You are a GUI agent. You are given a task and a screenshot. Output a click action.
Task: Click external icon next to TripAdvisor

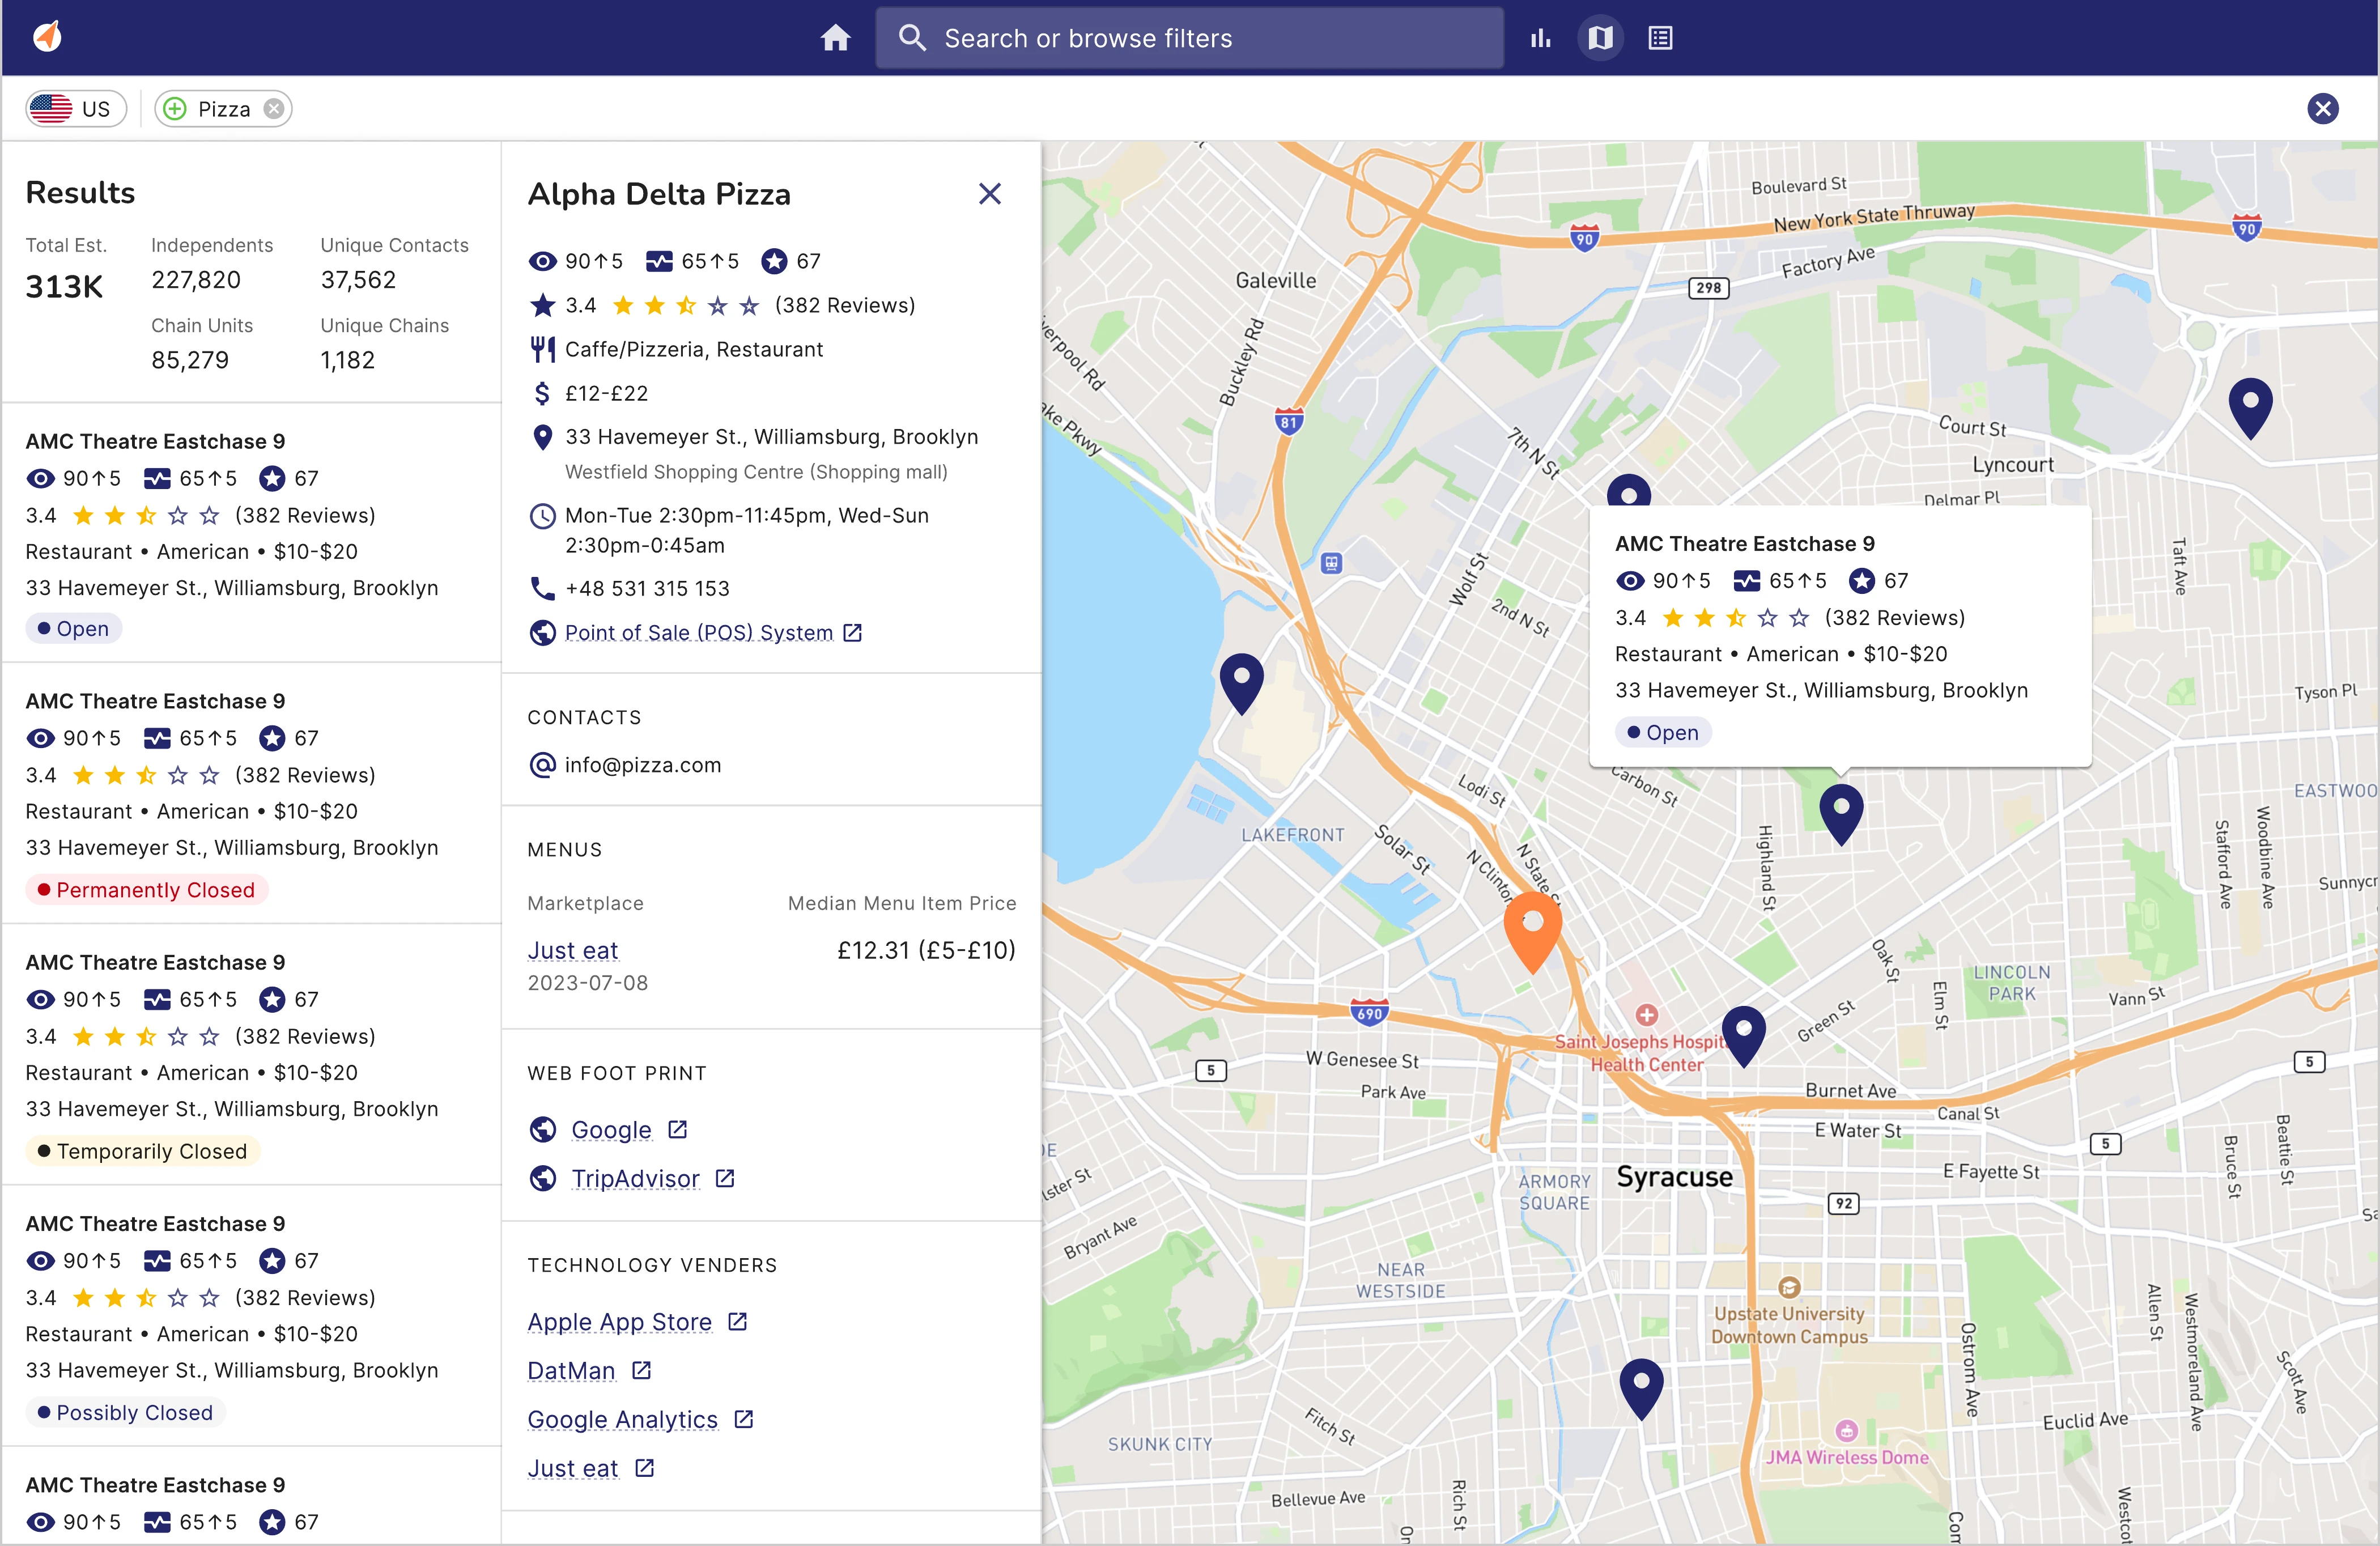point(725,1179)
